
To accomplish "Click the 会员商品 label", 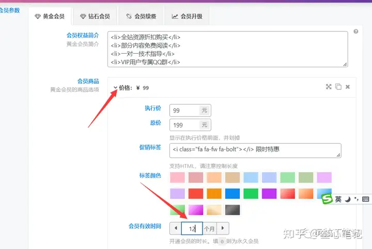I will click(x=88, y=81).
